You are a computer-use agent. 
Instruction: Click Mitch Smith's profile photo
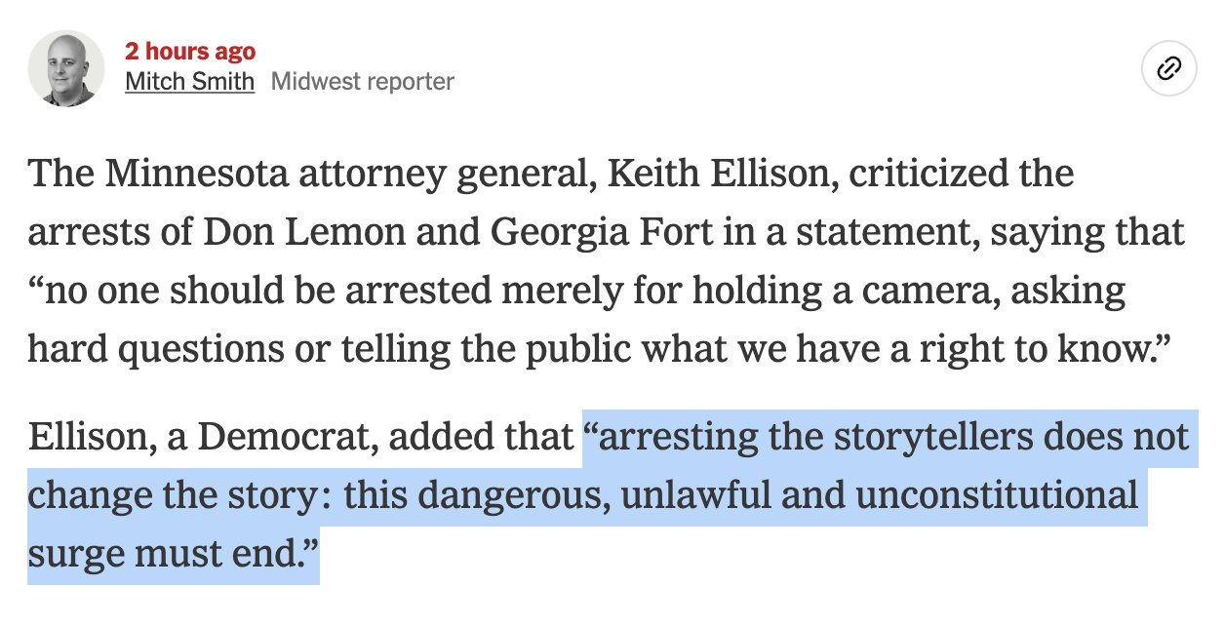66,68
